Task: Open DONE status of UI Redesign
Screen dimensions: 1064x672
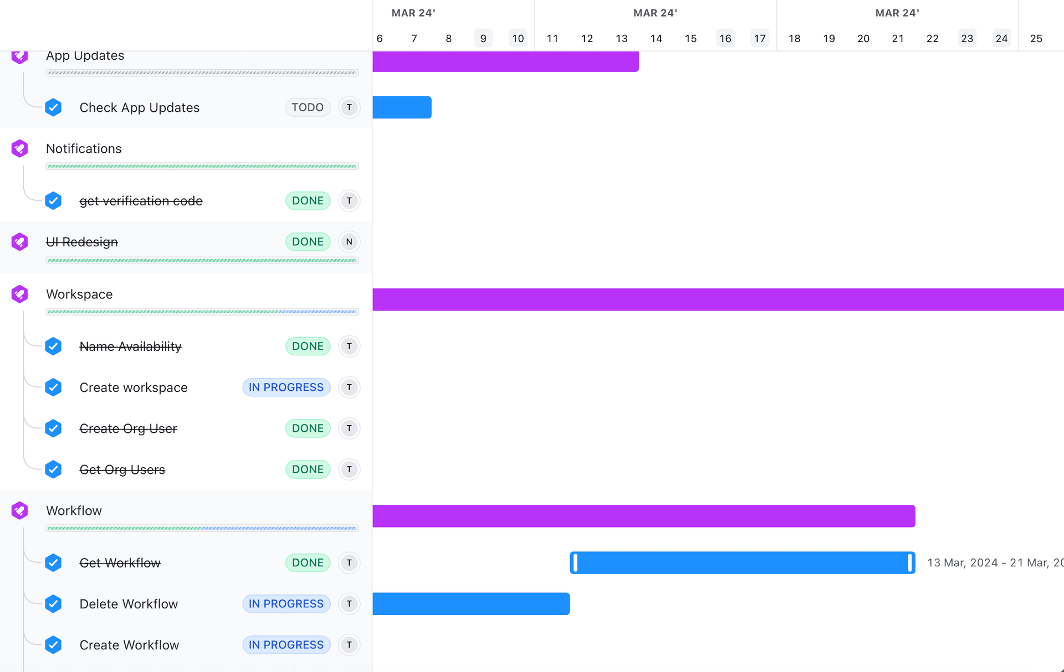Action: pyautogui.click(x=308, y=242)
